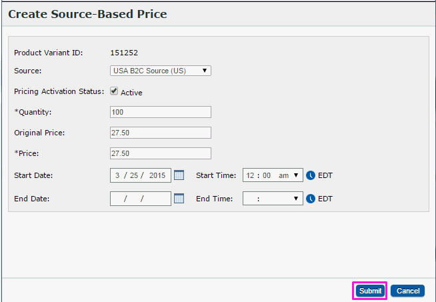Click the Source label
The image size is (436, 302).
click(x=28, y=71)
